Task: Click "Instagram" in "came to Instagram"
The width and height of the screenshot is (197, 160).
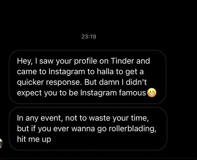Action: (x=66, y=72)
